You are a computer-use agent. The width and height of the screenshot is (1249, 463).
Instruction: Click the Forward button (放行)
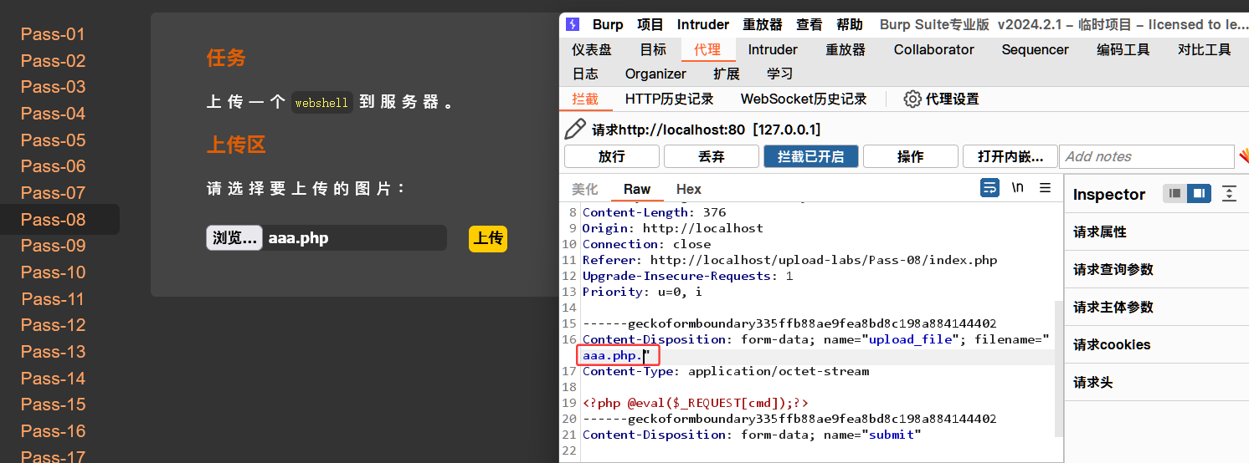point(611,156)
